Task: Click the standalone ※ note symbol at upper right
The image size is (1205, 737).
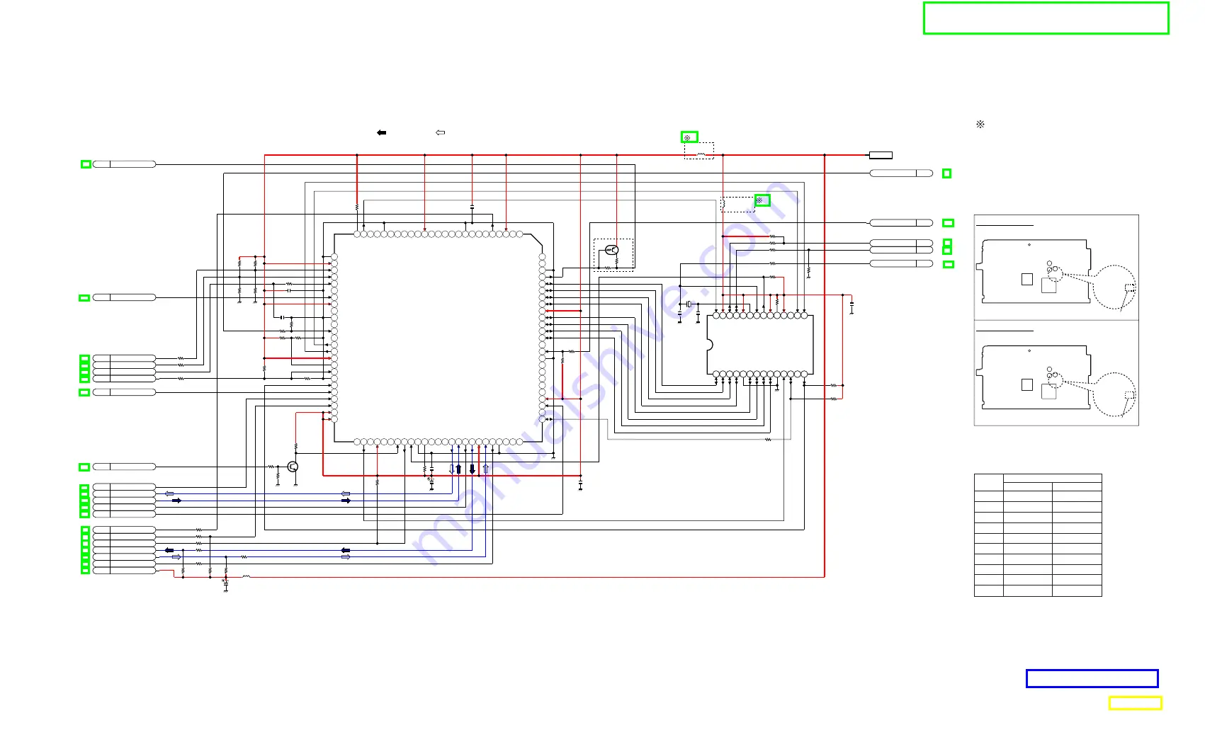Action: coord(980,124)
